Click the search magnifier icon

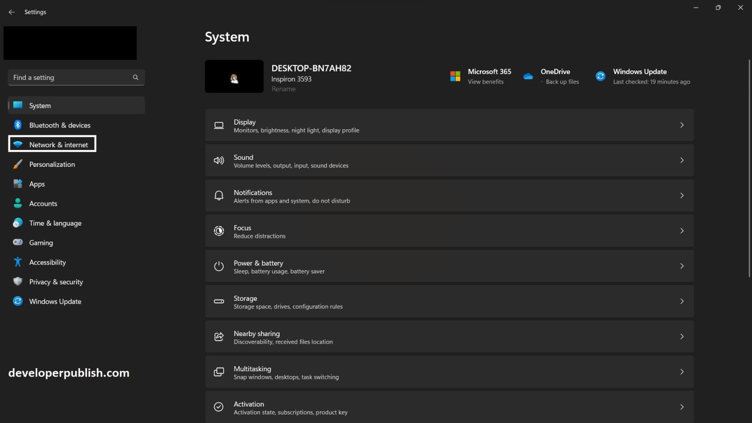click(x=135, y=78)
